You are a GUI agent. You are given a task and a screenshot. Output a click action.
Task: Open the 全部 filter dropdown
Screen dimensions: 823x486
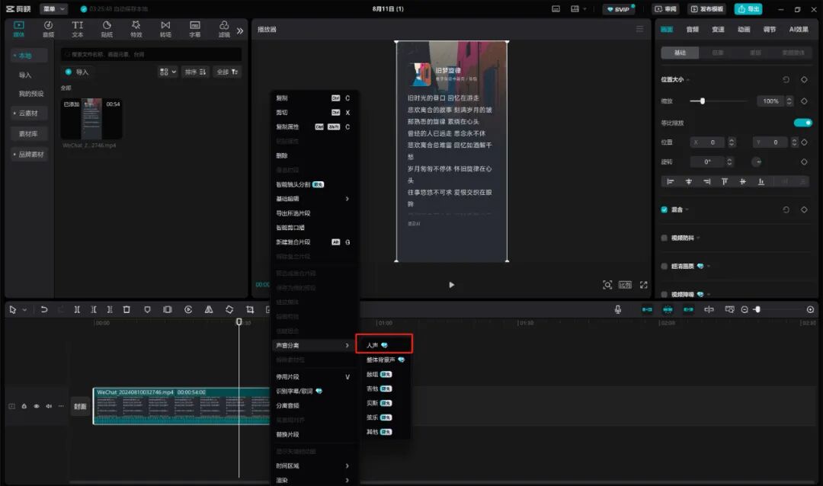pos(227,72)
